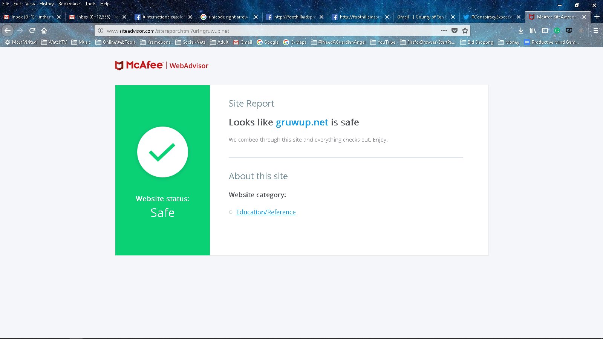This screenshot has height=339, width=603.
Task: Open the History menu
Action: click(47, 4)
